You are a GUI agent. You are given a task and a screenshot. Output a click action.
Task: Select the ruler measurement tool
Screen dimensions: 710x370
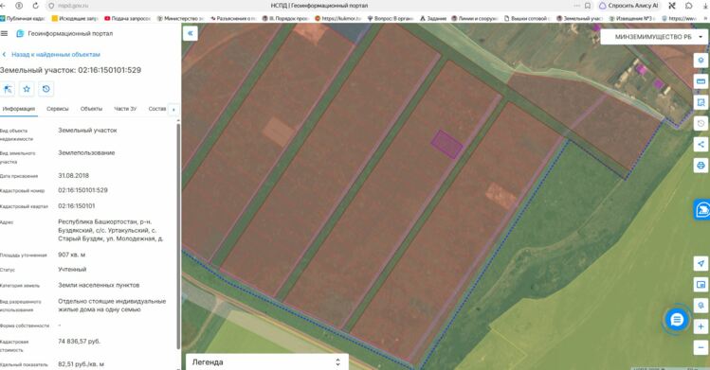pos(701,81)
